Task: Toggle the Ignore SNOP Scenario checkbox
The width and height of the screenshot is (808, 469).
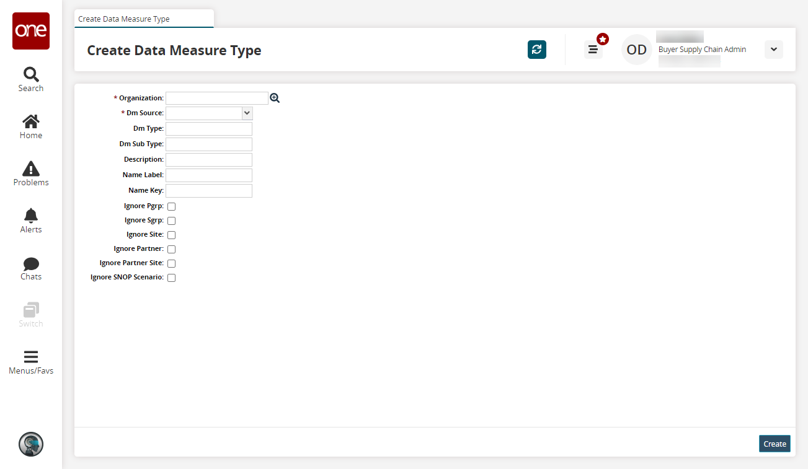Action: [172, 278]
